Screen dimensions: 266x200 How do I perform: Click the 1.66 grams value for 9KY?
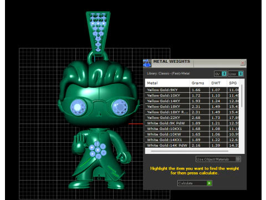(x=196, y=90)
